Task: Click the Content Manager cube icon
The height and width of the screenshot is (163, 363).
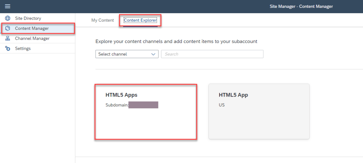Action: pos(8,28)
